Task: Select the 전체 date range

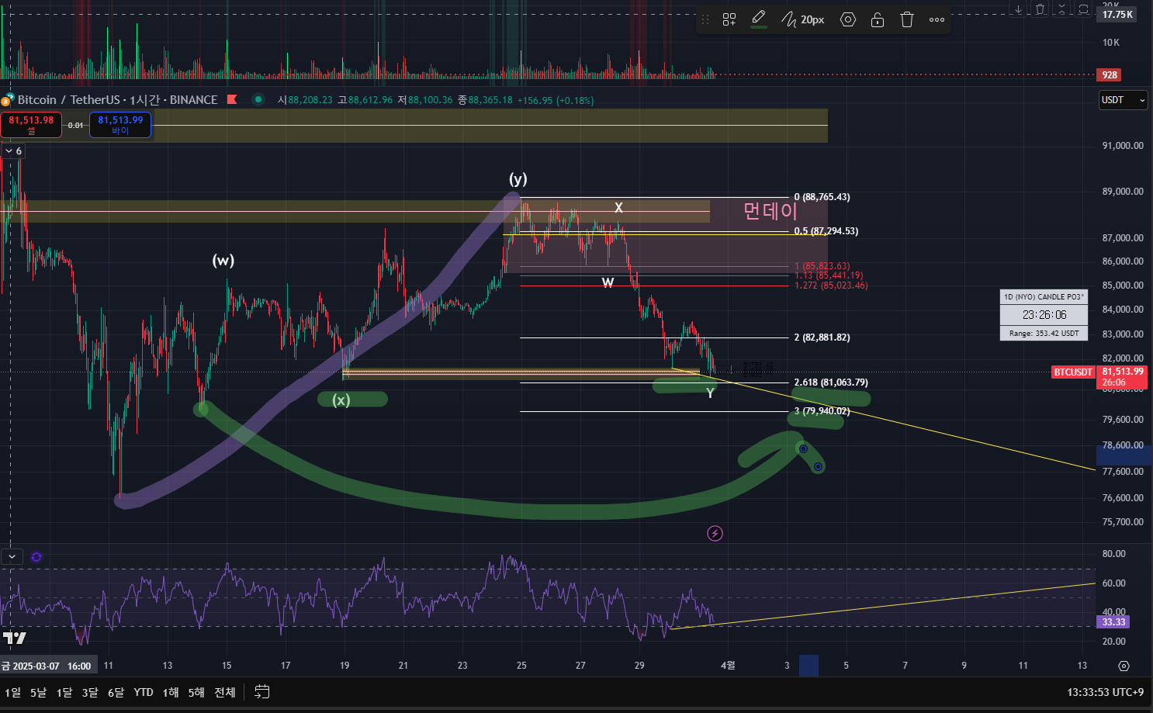Action: pos(225,692)
